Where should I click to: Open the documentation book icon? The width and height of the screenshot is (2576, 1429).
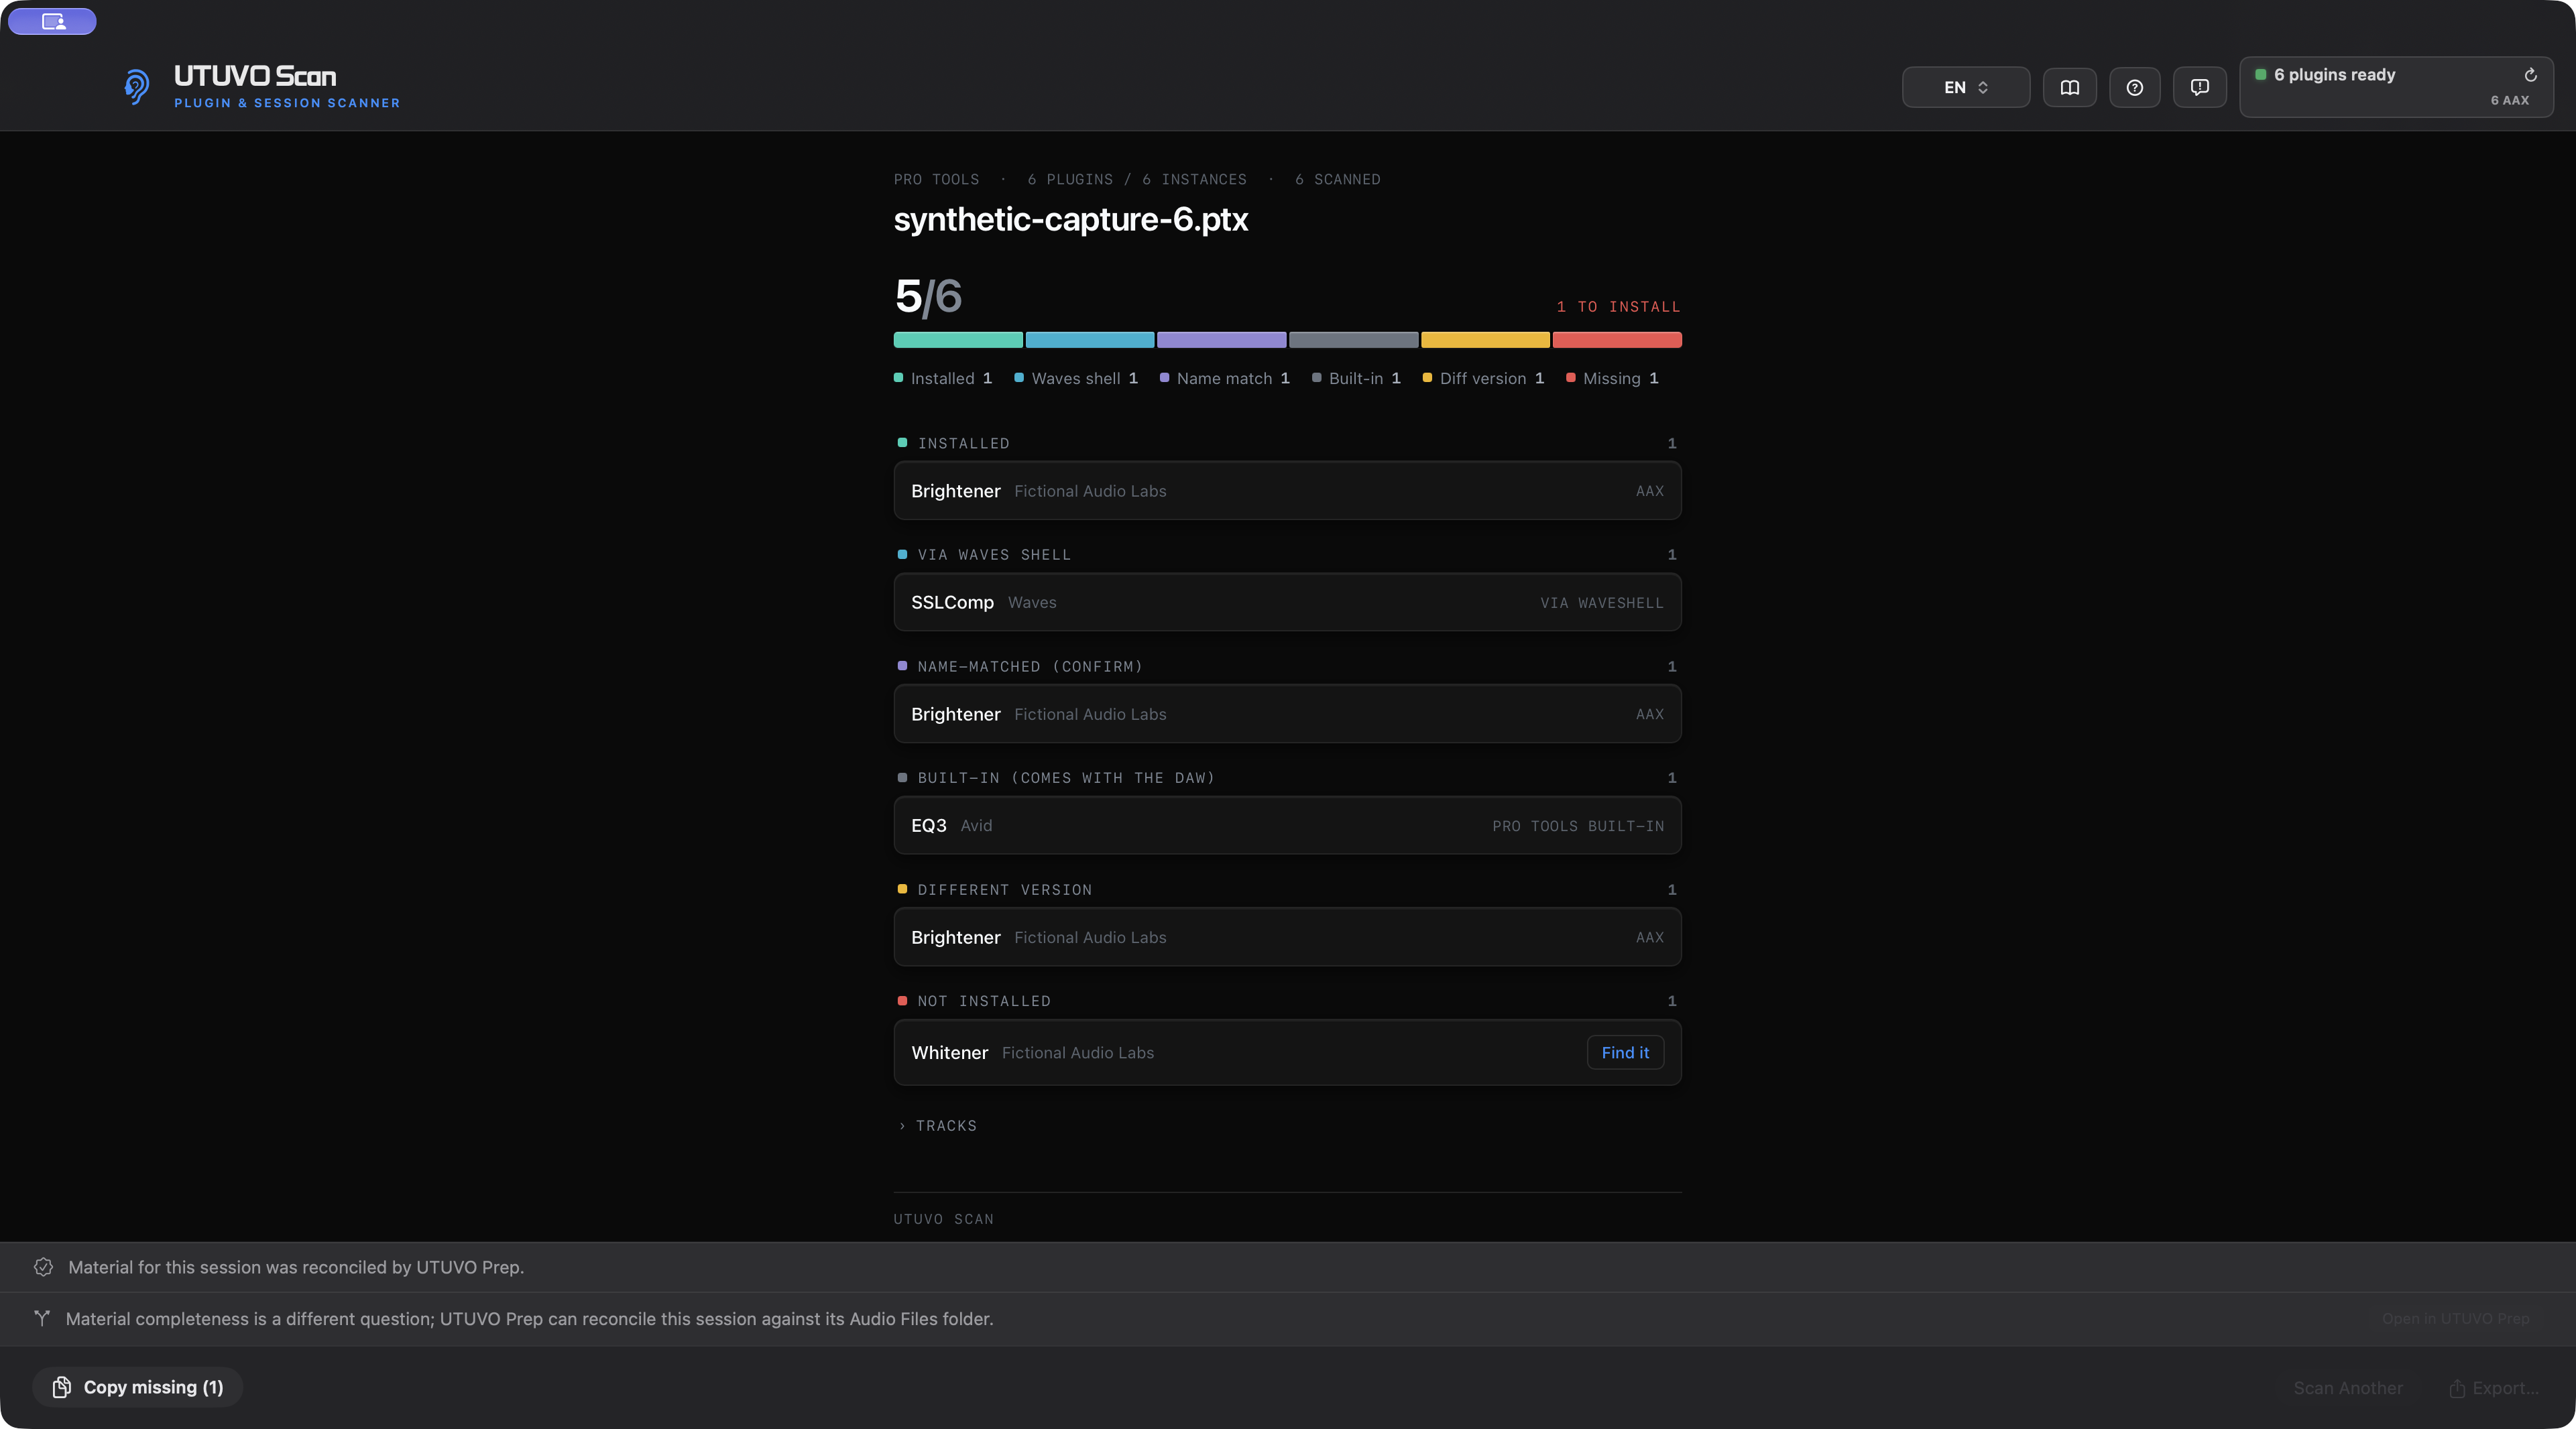coord(2069,87)
